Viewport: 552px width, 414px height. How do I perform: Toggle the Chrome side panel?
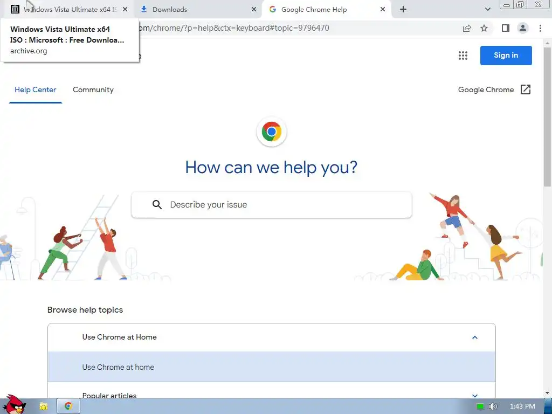(x=506, y=28)
